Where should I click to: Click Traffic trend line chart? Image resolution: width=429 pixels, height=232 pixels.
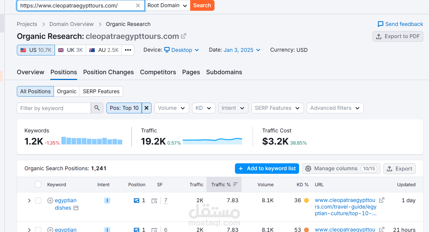[x=212, y=141]
